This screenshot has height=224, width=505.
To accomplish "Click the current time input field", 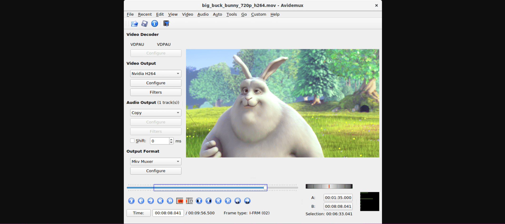I will tap(168, 213).
